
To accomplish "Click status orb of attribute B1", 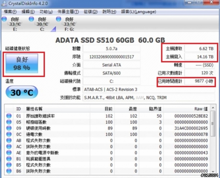I will [9, 159].
